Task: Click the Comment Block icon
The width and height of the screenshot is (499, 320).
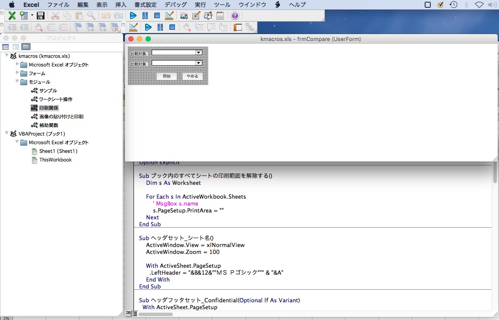Action: [51, 27]
